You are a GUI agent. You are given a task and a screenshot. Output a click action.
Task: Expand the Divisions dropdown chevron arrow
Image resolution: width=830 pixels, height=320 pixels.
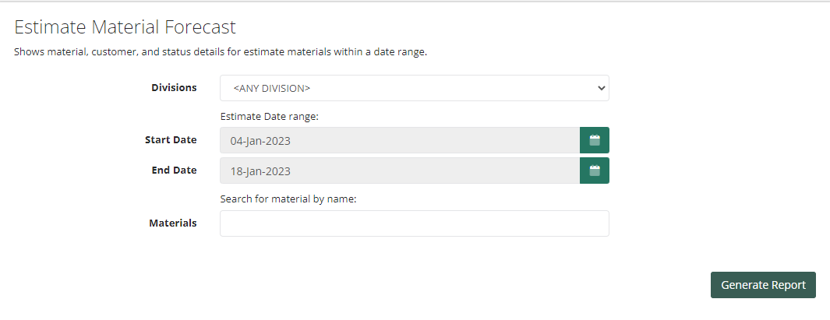pyautogui.click(x=601, y=88)
